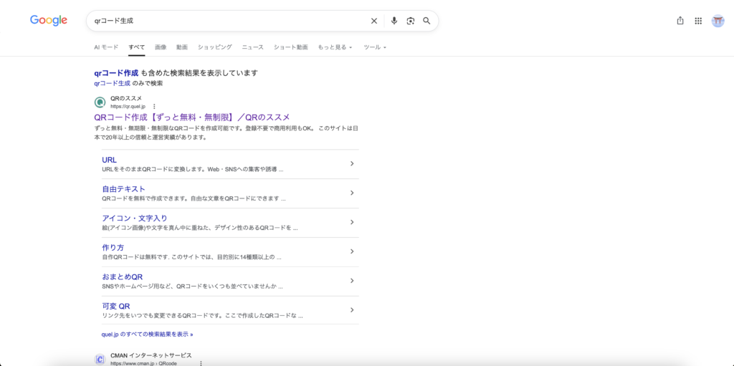
Task: Open the QRコード作成【ずっと無料・無制限】result title
Action: [x=192, y=117]
